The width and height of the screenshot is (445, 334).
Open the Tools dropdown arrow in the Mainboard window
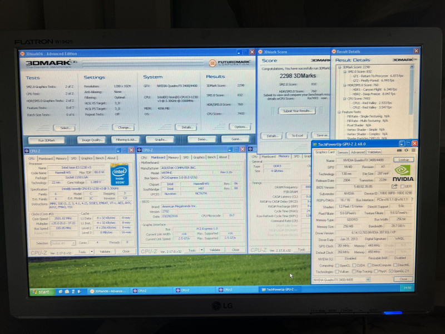click(x=201, y=250)
